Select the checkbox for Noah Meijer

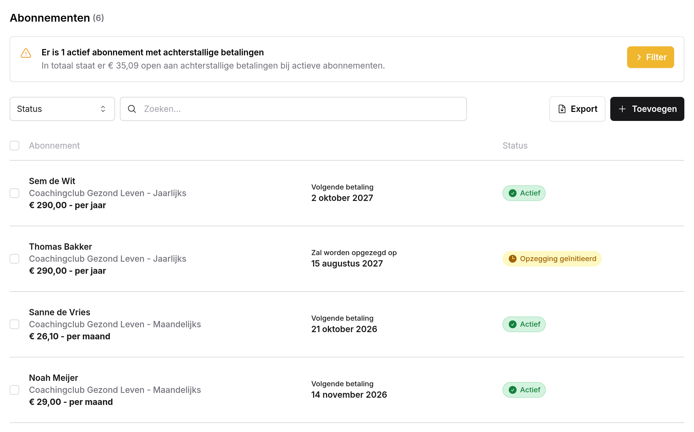[x=14, y=390]
